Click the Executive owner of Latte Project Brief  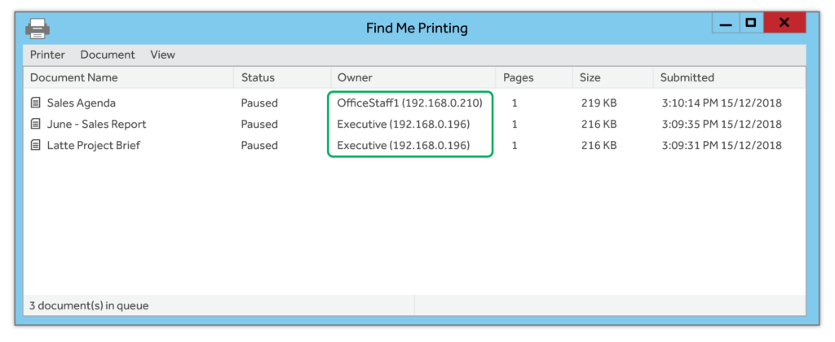[403, 145]
